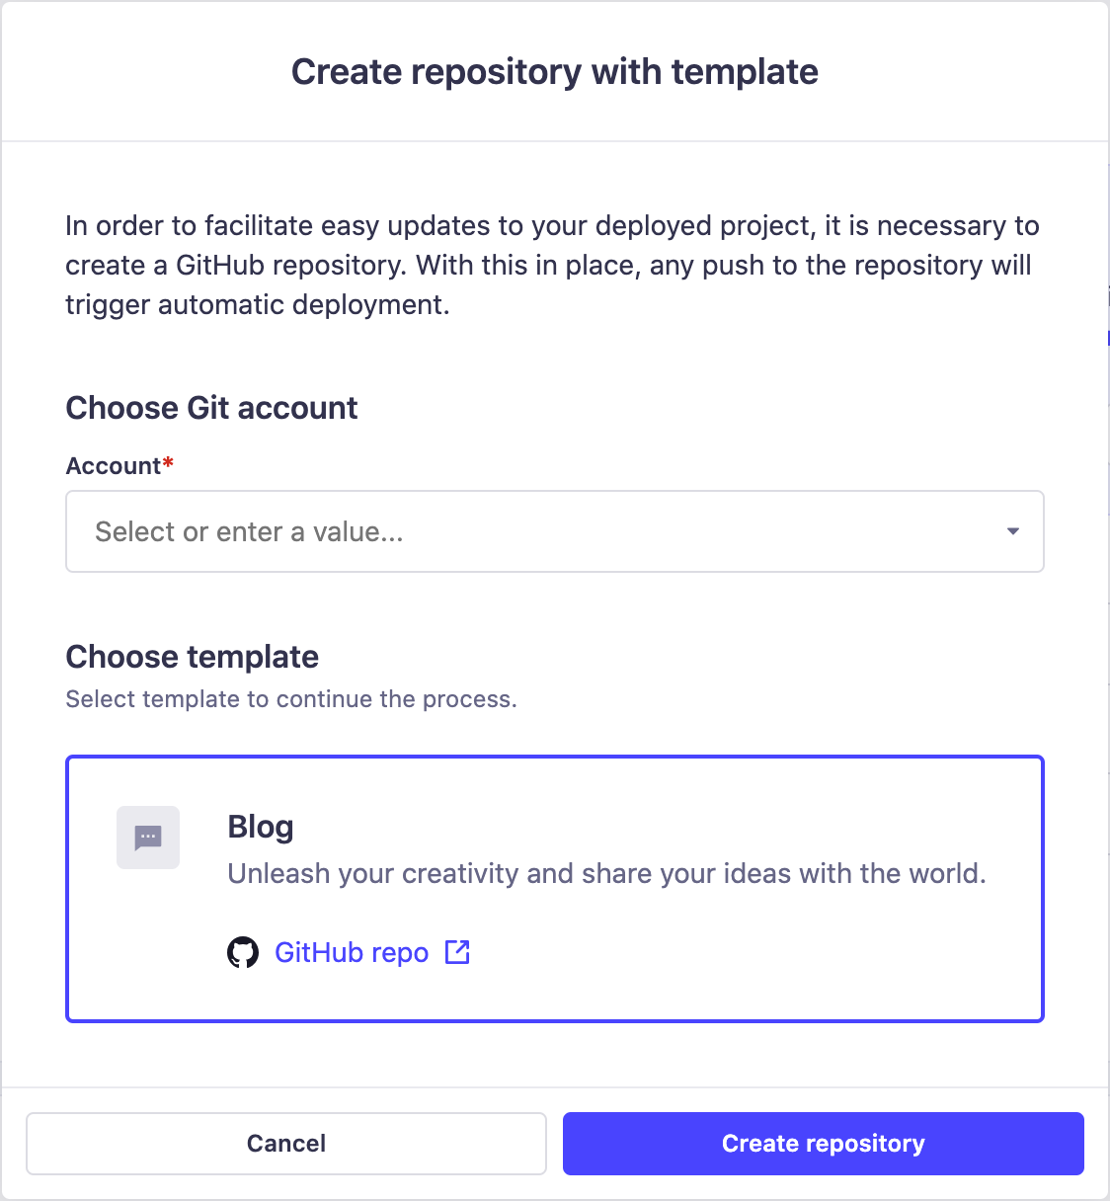Click the GitHub logo next to GitHub repo
Viewport: 1110px width, 1201px height.
(242, 951)
